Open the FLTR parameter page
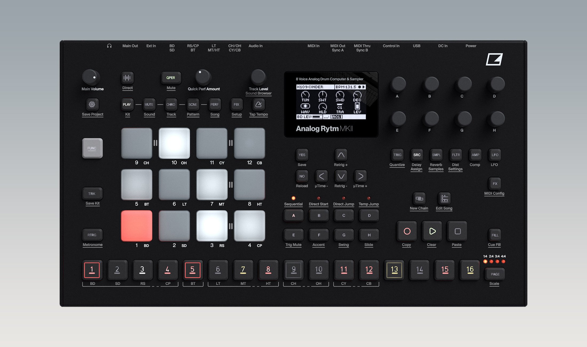This screenshot has width=587, height=347. (x=455, y=155)
